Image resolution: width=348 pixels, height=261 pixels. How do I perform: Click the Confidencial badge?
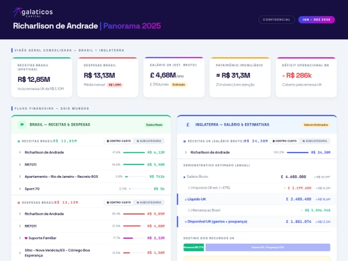[x=276, y=19]
